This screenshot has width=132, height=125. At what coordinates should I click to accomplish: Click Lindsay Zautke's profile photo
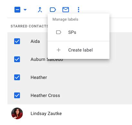pos(17,113)
